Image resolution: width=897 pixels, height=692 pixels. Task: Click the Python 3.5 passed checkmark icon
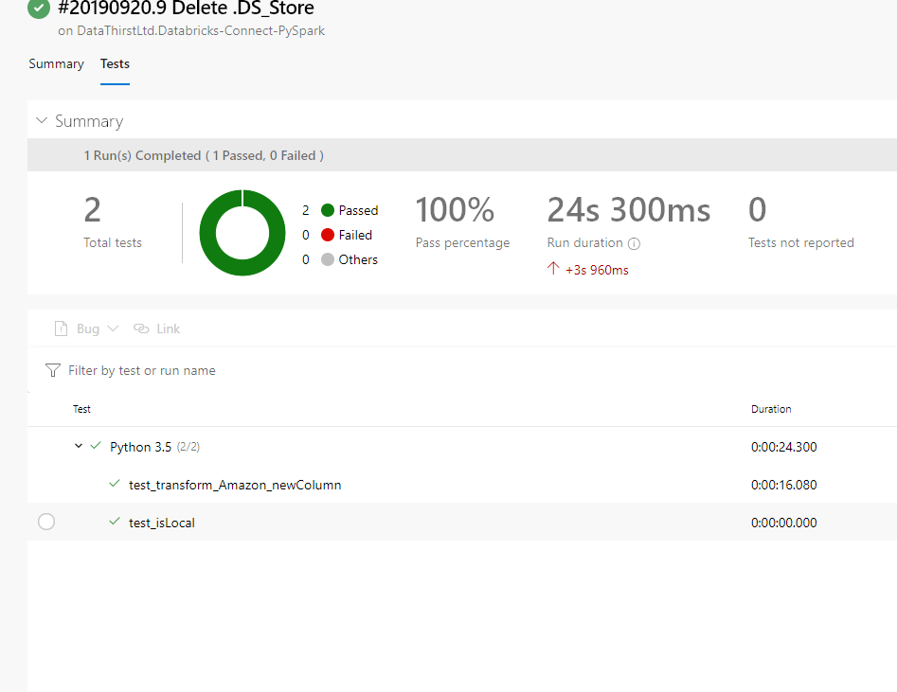[96, 445]
